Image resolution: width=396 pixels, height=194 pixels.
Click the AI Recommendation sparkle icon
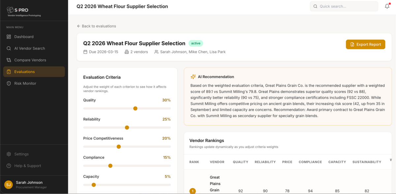[x=193, y=77]
